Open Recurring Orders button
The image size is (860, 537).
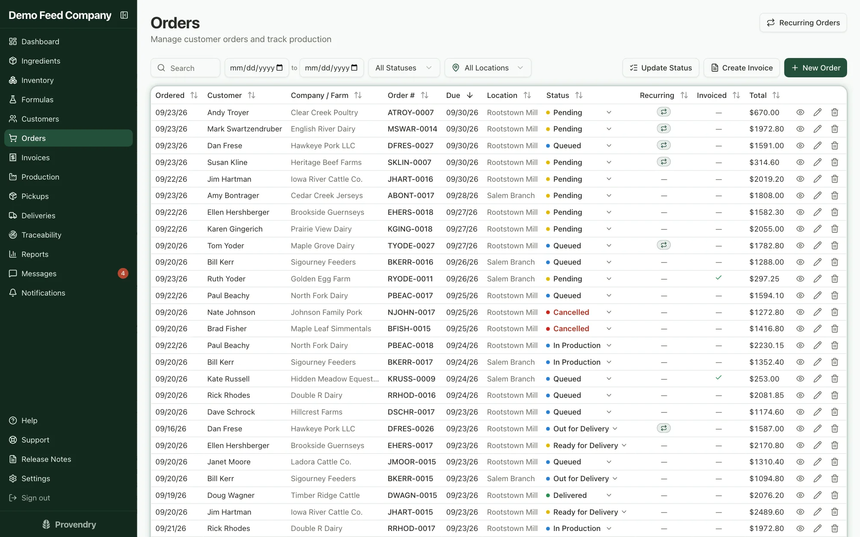pos(803,23)
